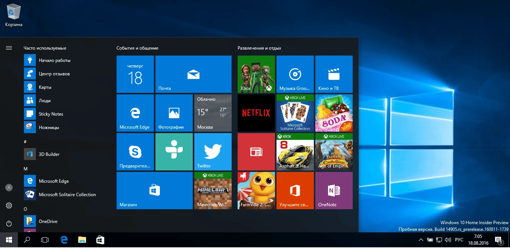Launch Edge from the taskbar
The width and height of the screenshot is (510, 248).
[x=64, y=240]
